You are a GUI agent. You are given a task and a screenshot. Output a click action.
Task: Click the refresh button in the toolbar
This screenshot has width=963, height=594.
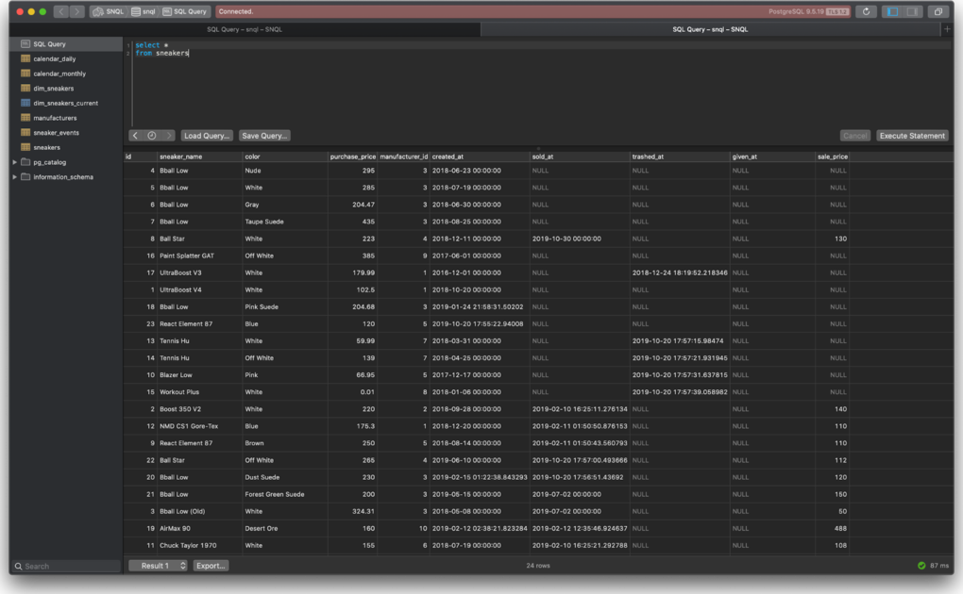[866, 11]
